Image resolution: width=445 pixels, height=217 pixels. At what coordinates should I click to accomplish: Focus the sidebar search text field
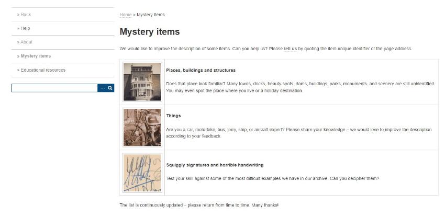pos(54,88)
